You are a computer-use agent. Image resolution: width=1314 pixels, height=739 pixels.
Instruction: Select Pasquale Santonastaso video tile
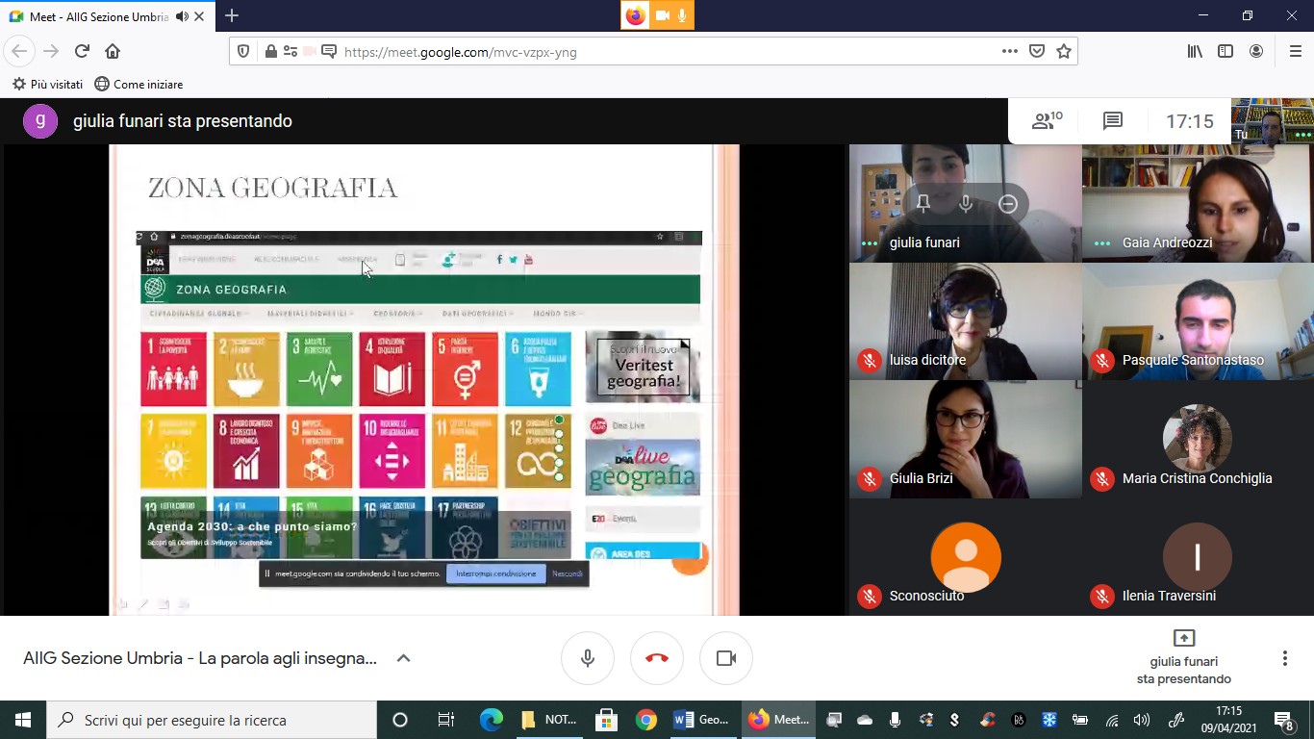coord(1198,321)
